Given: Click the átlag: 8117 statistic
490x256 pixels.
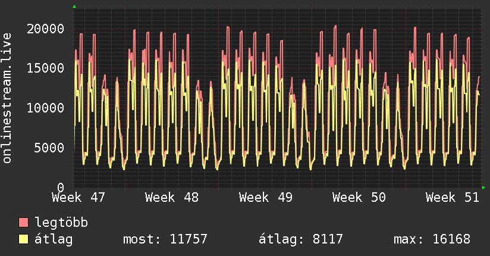Looking at the screenshot, I should click(301, 239).
